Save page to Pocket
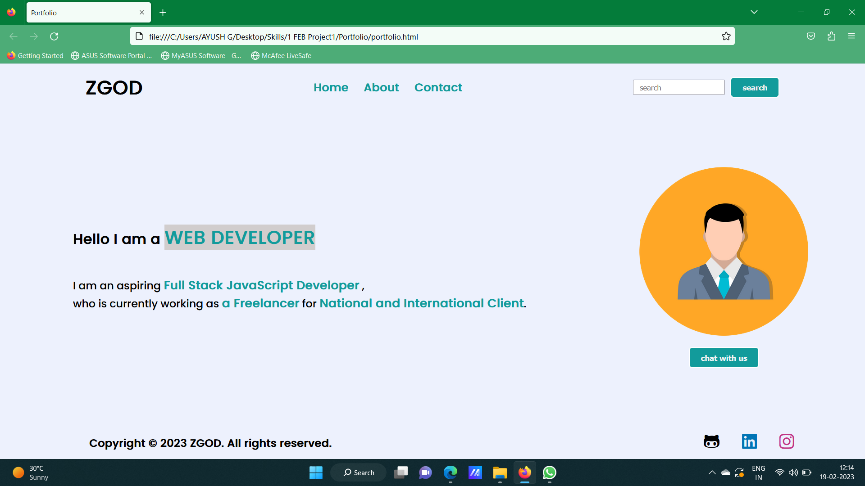Viewport: 865px width, 486px height. pyautogui.click(x=811, y=36)
